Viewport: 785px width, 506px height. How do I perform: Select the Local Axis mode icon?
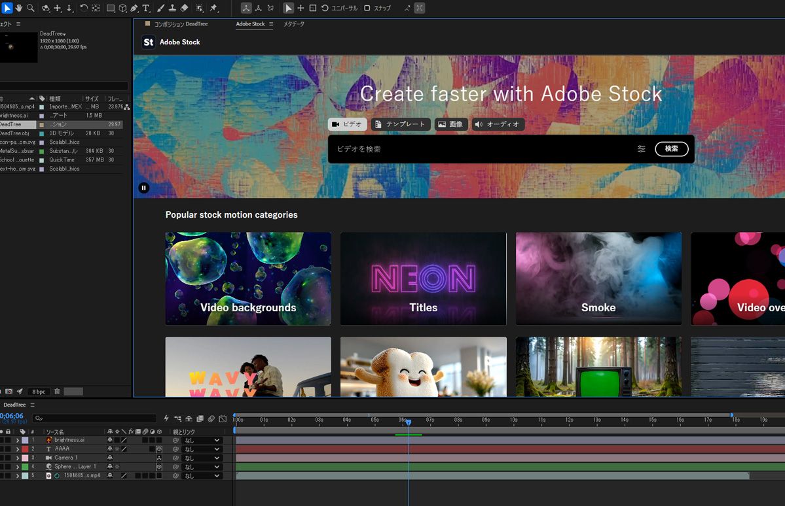coord(246,8)
